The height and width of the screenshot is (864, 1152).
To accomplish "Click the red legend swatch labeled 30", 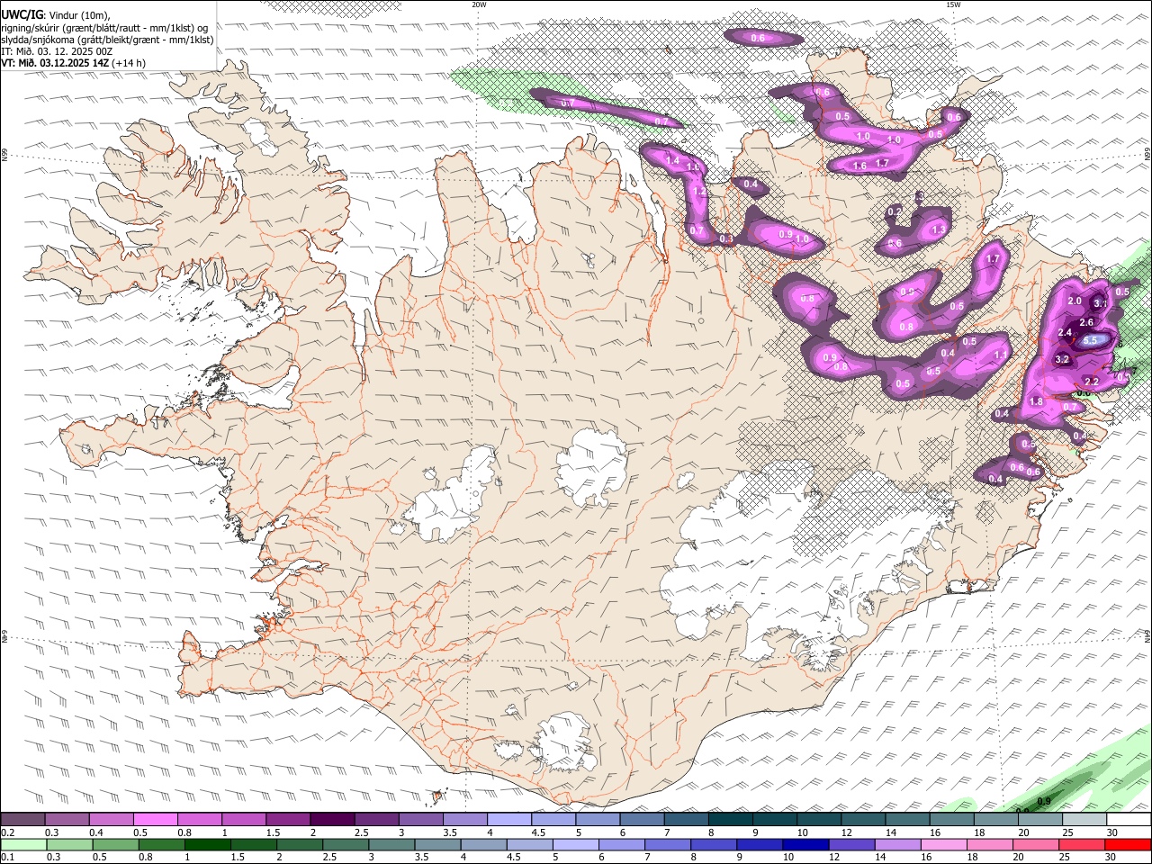I will click(x=1127, y=844).
